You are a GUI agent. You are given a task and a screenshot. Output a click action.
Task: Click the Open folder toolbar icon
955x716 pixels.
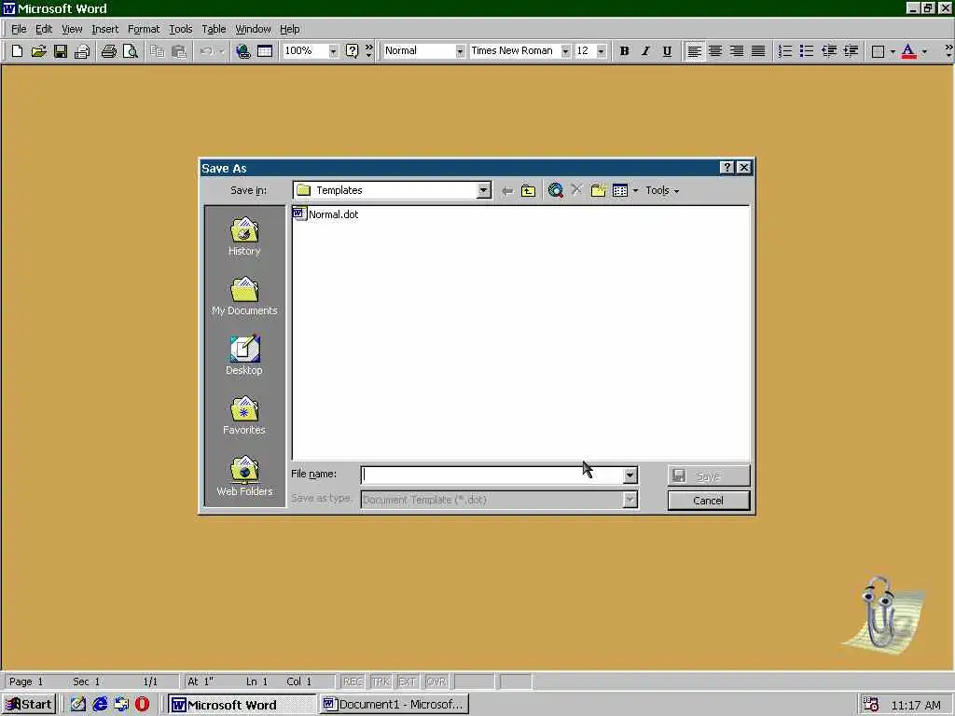click(x=38, y=51)
